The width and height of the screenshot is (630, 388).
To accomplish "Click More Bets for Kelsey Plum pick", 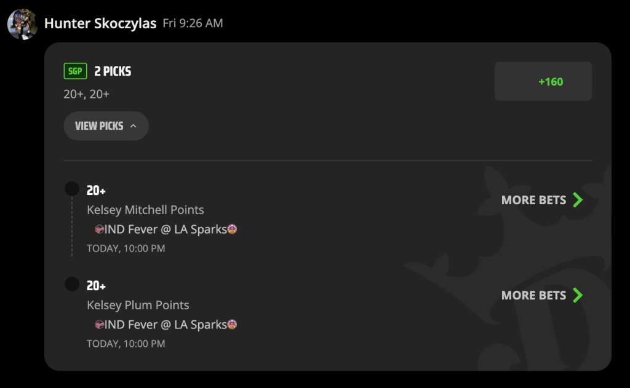I will click(x=533, y=295).
